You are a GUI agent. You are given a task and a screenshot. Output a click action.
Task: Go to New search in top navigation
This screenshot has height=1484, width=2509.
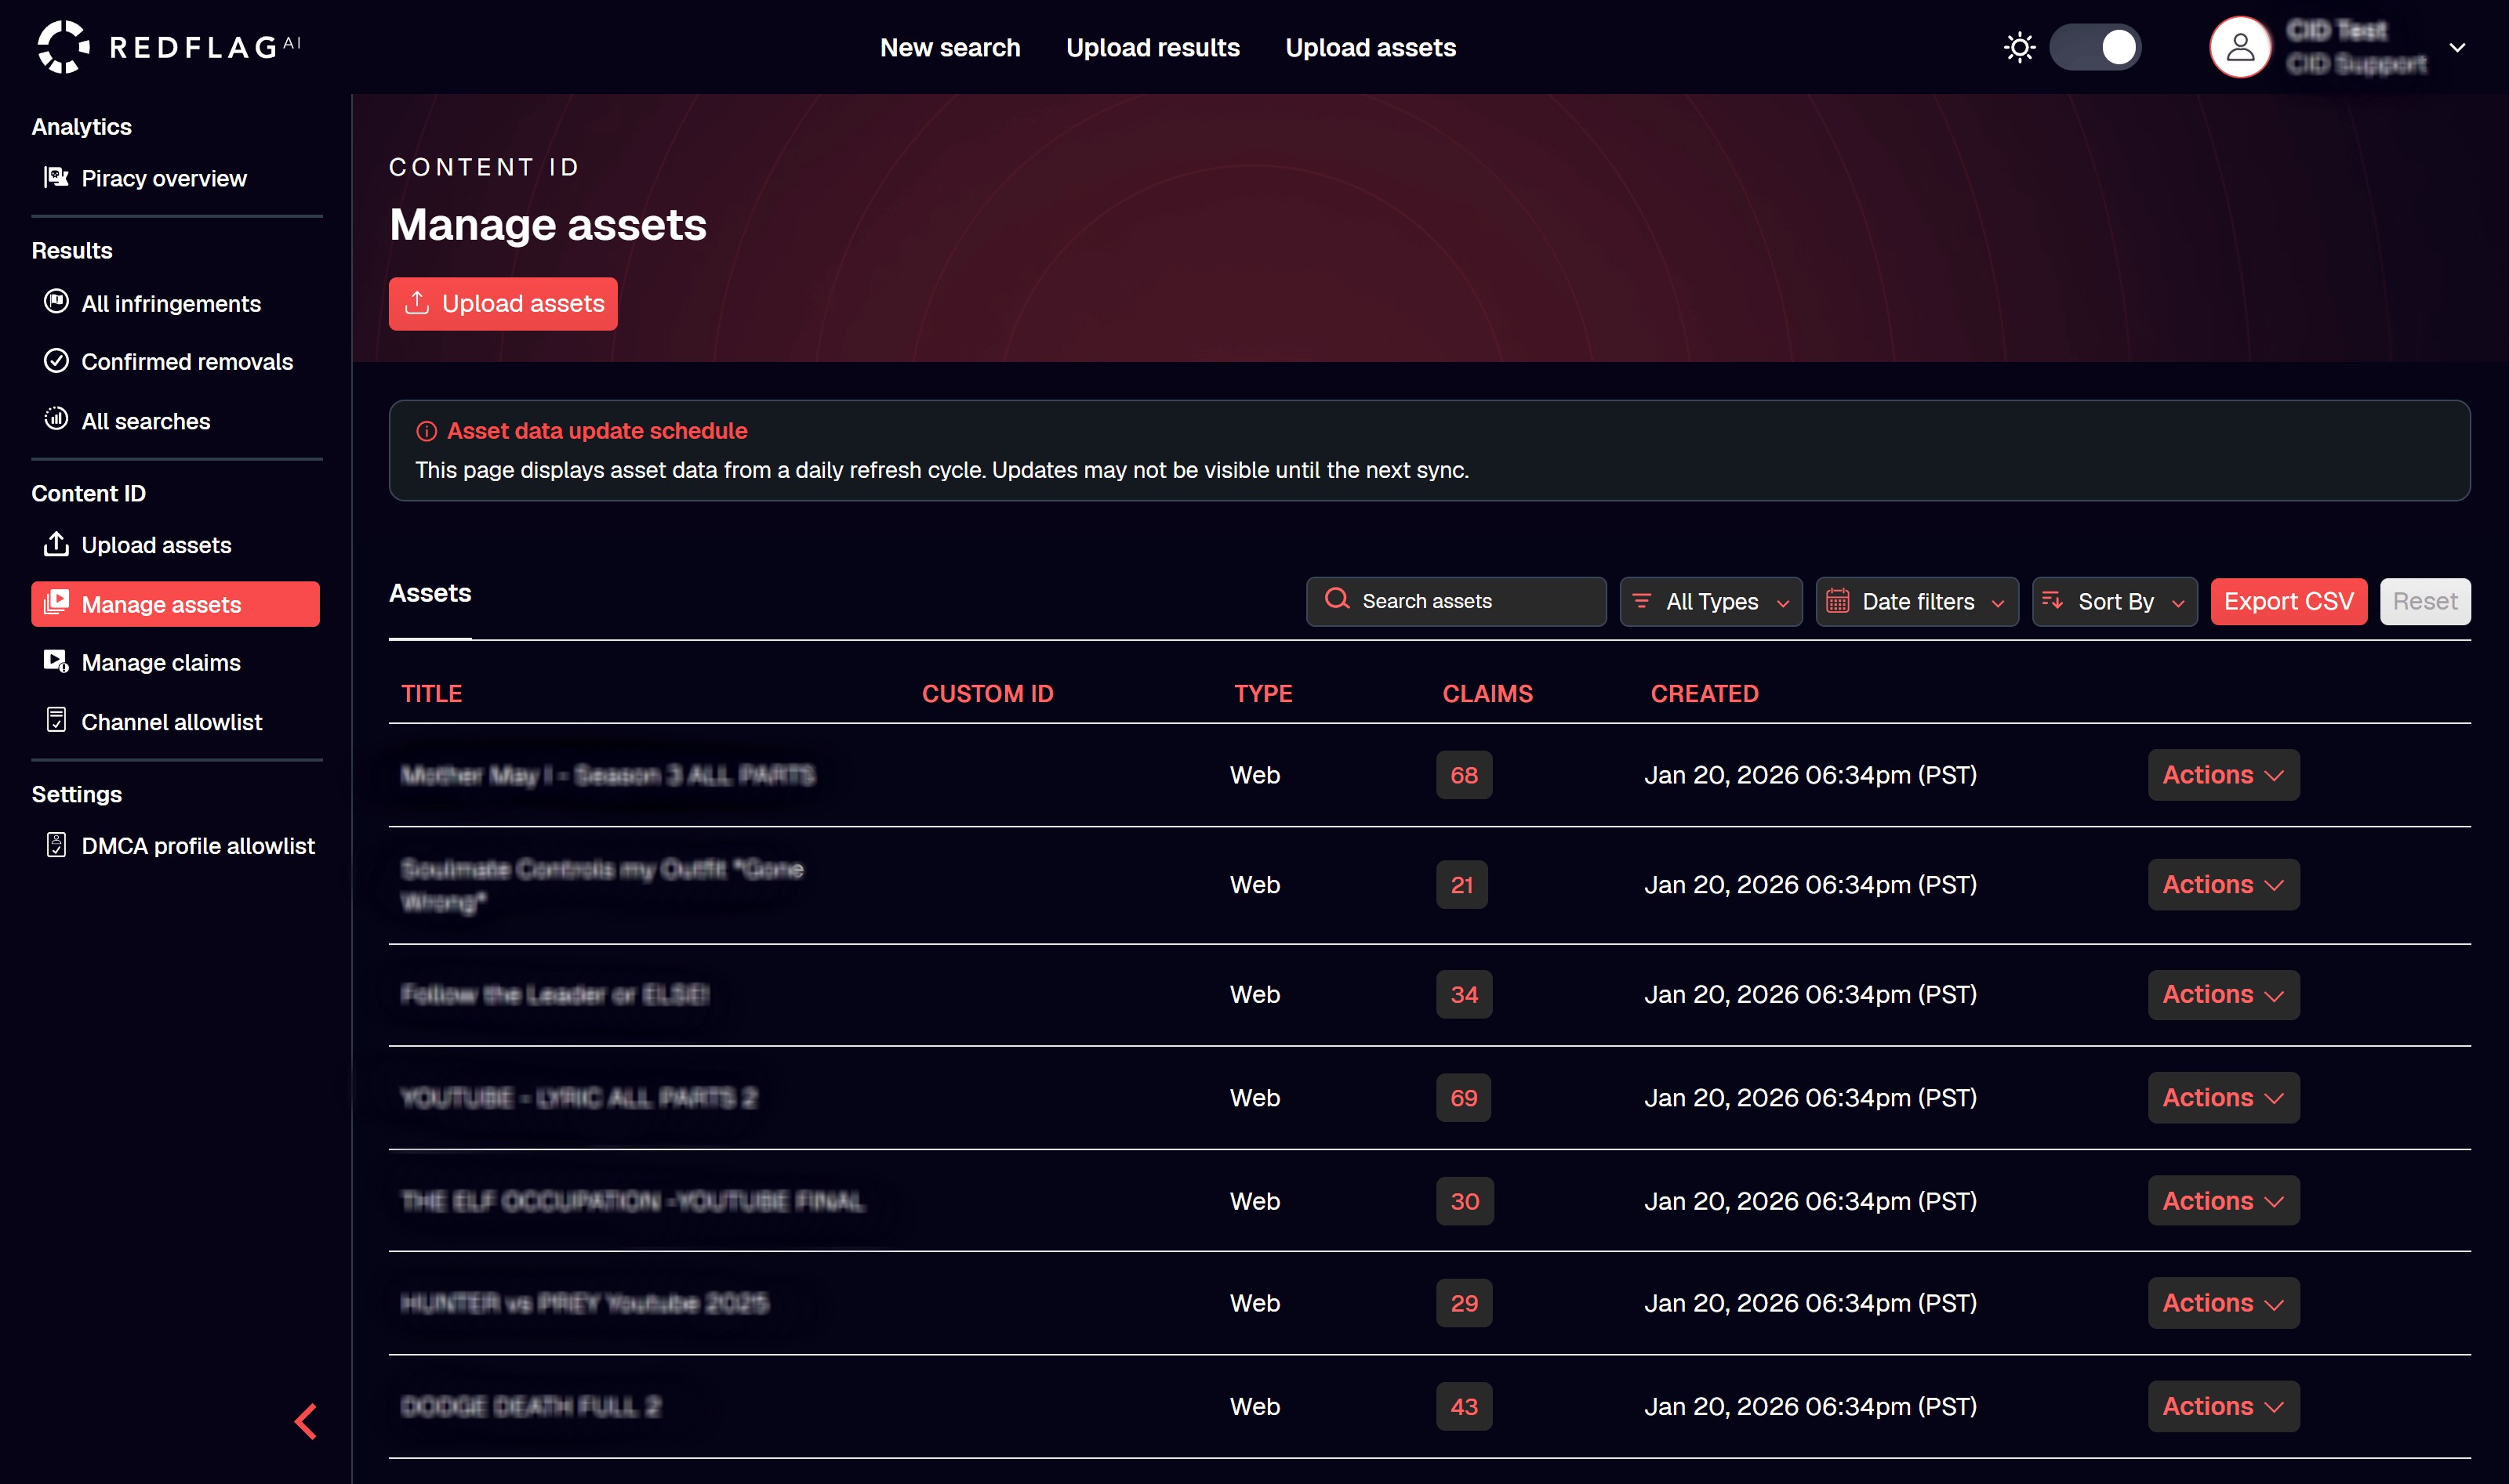[x=949, y=47]
